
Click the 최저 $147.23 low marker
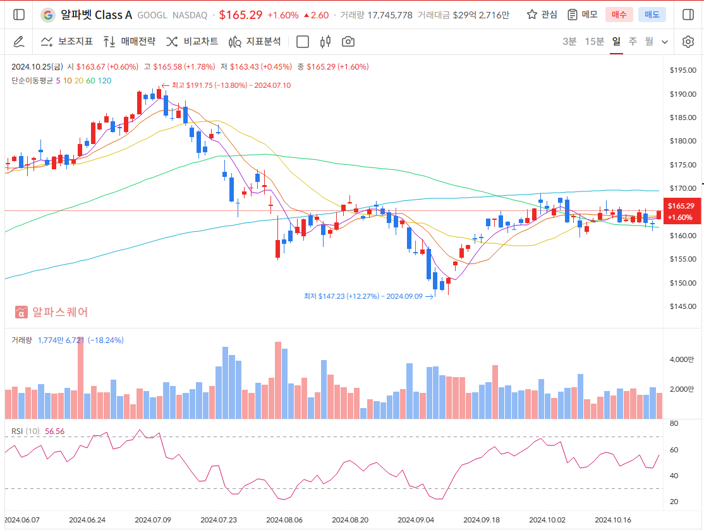pyautogui.click(x=368, y=296)
